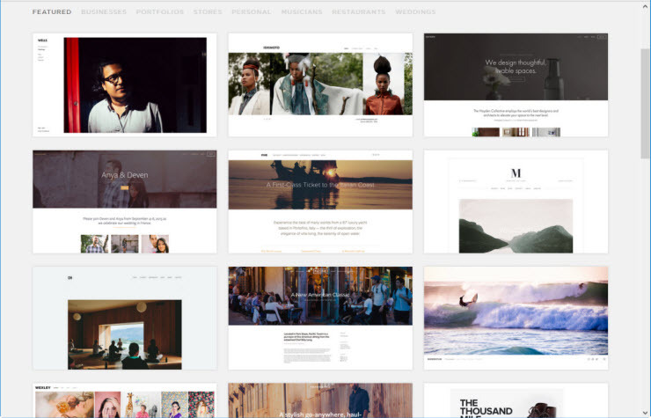Screen dimensions: 651x418
Task: Select the FEATURED category tab
Action: point(52,12)
